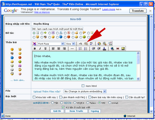Click the first indent icon
Image resolution: width=155 pixels, height=120 pixels.
pos(94,49)
